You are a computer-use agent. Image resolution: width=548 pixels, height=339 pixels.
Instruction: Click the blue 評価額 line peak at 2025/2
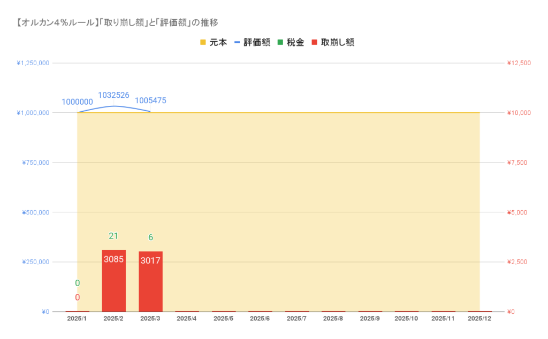coord(114,106)
